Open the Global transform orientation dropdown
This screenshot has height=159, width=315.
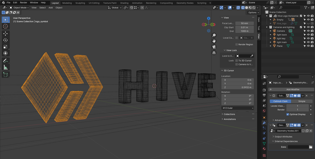pyautogui.click(x=115, y=8)
